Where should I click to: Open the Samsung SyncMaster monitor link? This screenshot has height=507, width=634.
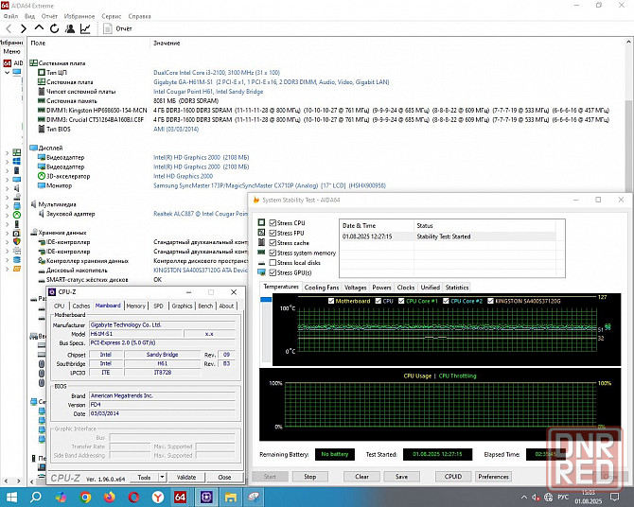[270, 185]
